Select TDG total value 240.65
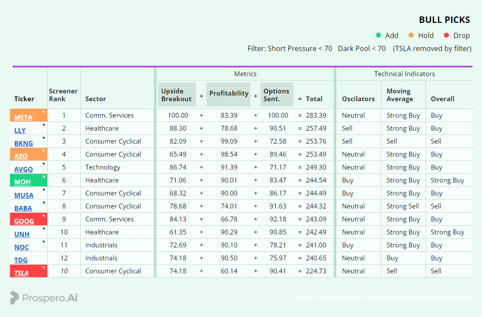 (x=316, y=258)
